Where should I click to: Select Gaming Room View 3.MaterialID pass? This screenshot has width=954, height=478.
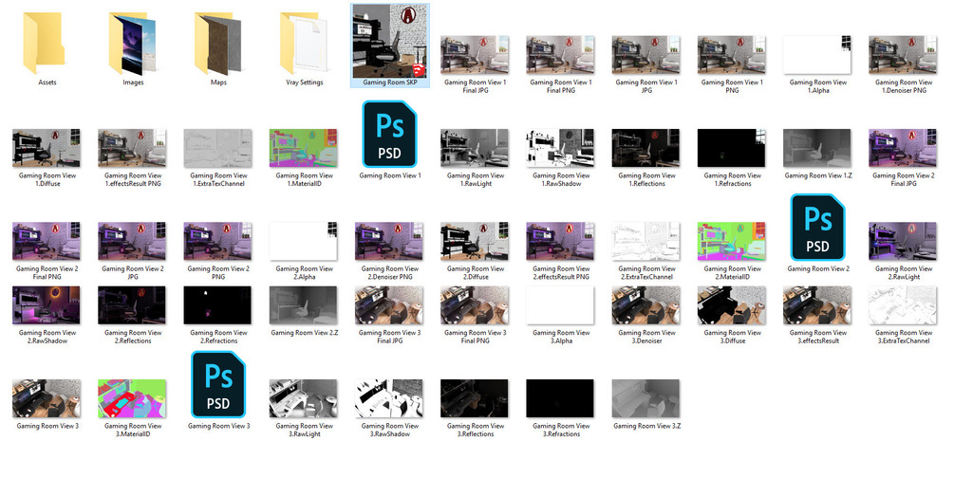133,399
